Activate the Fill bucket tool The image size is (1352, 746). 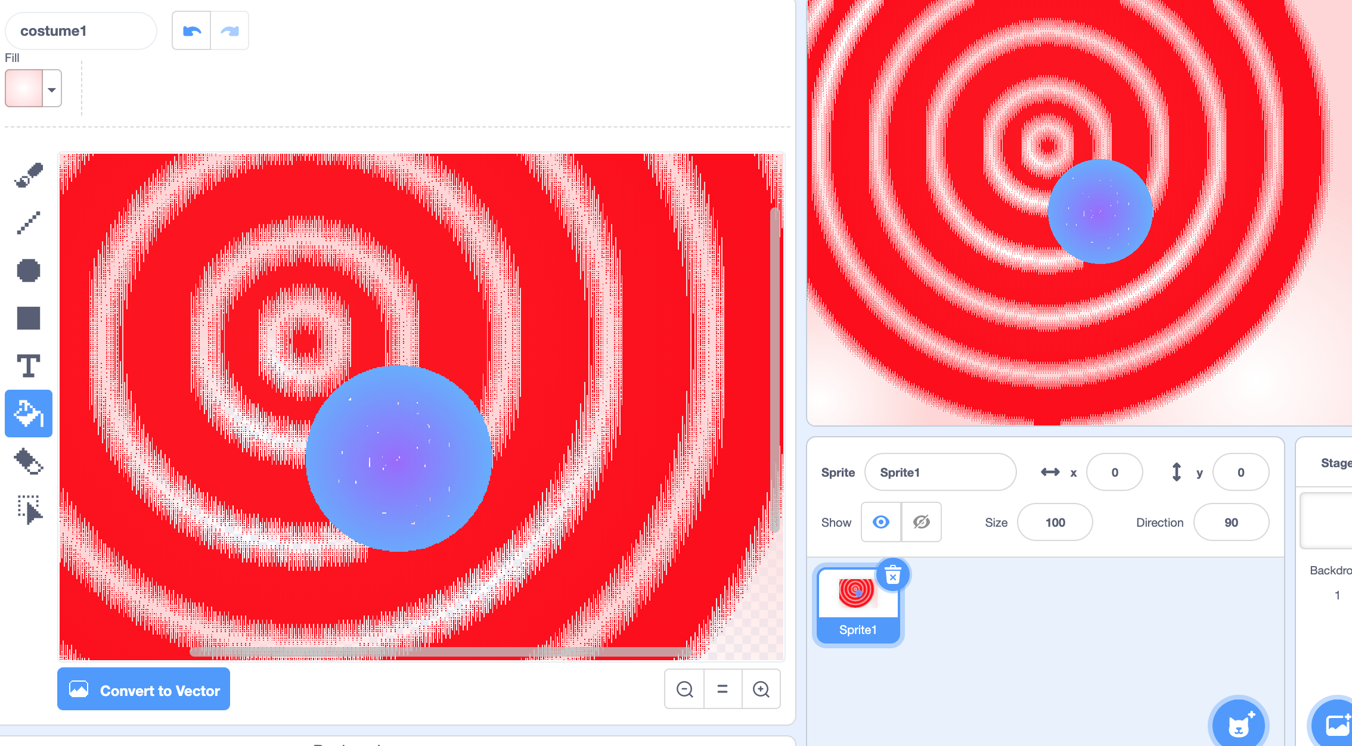coord(28,413)
